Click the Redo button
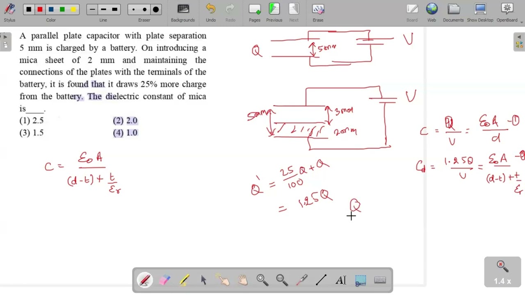The width and height of the screenshot is (525, 295). [x=231, y=13]
